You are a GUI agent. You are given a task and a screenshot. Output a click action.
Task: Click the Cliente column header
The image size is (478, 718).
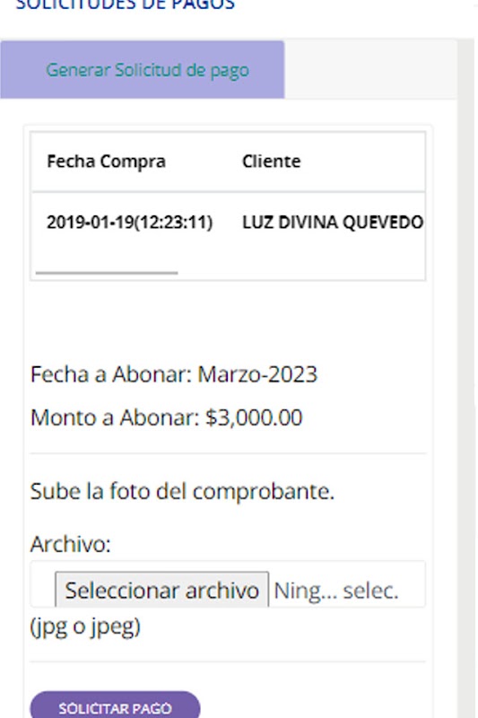coord(271,162)
